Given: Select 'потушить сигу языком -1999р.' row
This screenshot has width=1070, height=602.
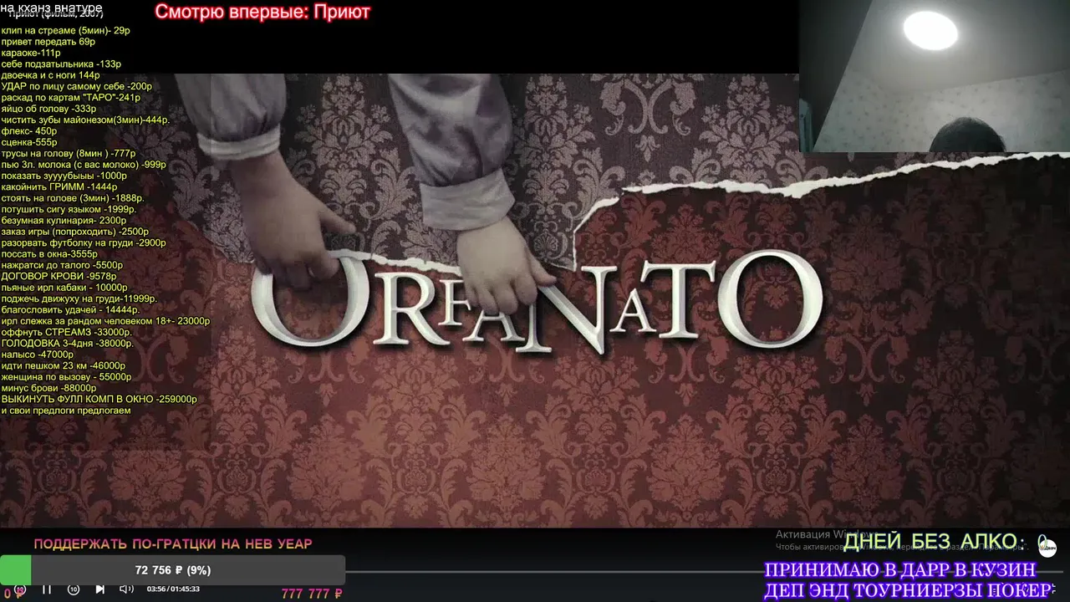Looking at the screenshot, I should pos(69,209).
